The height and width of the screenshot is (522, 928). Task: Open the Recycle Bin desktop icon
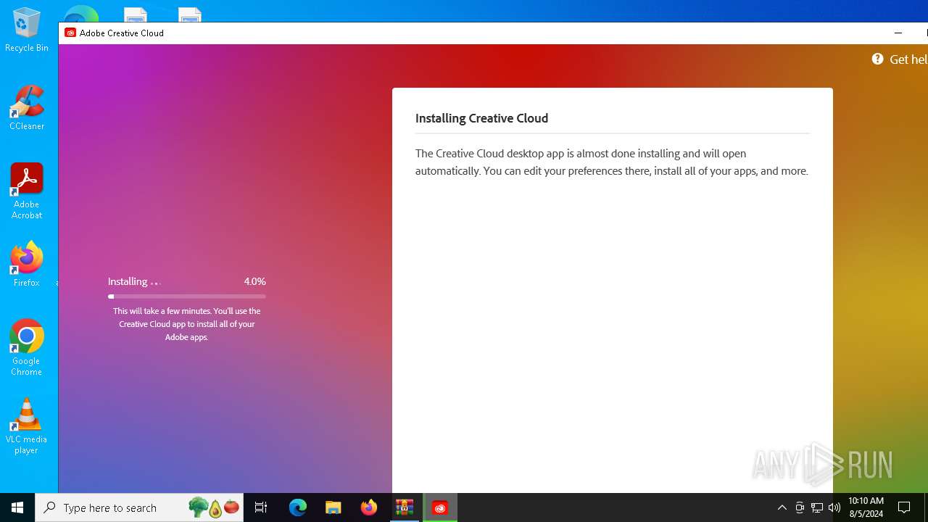[27, 30]
